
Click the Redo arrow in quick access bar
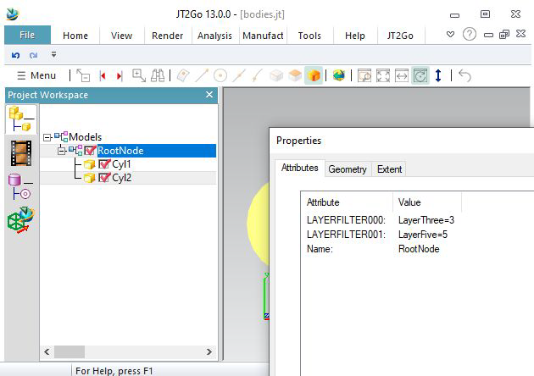pyautogui.click(x=33, y=55)
